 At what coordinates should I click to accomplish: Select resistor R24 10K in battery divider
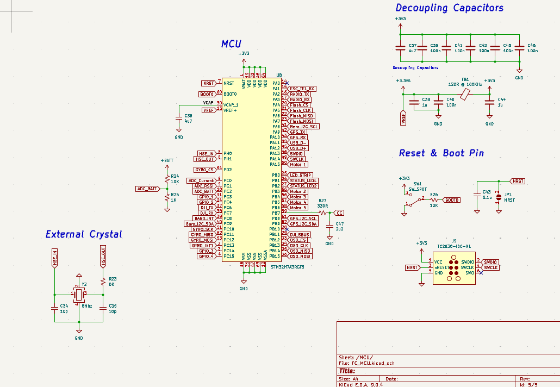167,179
